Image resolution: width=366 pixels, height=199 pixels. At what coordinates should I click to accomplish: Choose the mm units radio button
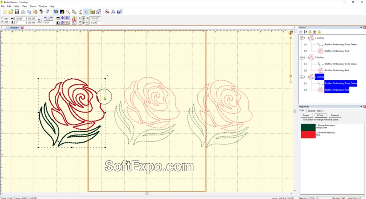click(3, 19)
